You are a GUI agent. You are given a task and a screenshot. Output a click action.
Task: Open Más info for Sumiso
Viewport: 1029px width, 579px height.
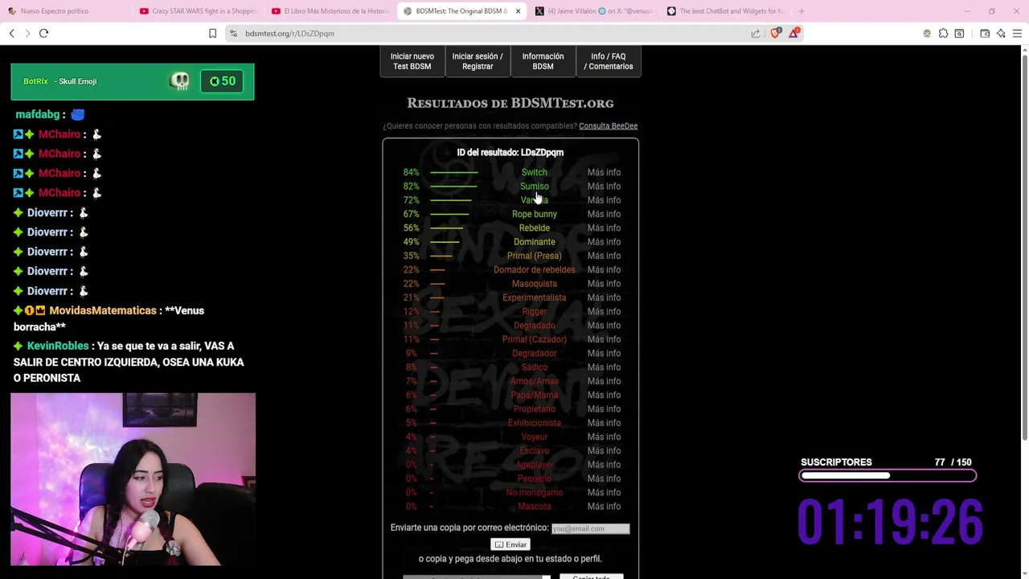604,186
